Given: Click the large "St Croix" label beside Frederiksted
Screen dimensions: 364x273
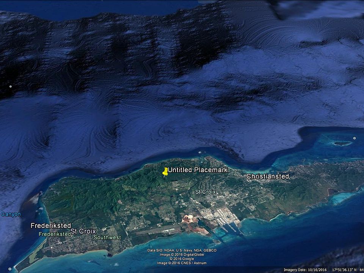Looking at the screenshot, I should [83, 231].
